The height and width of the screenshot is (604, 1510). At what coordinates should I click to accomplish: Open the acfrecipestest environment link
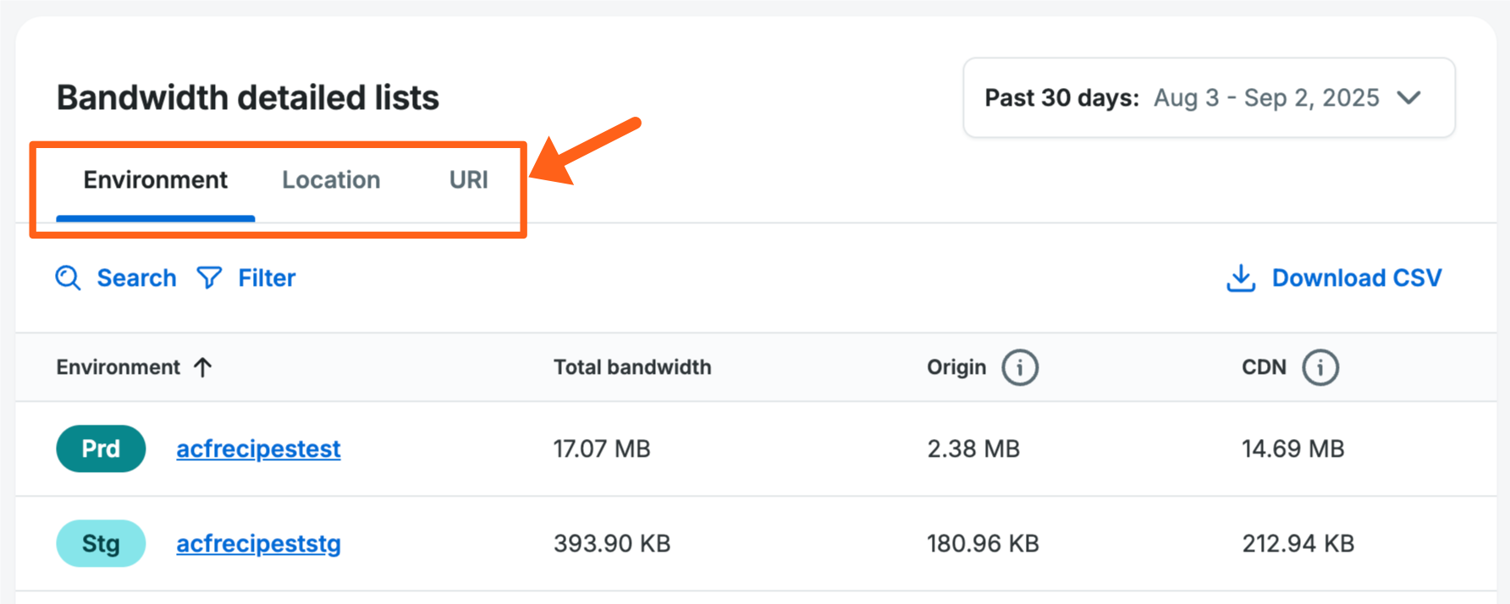click(258, 448)
